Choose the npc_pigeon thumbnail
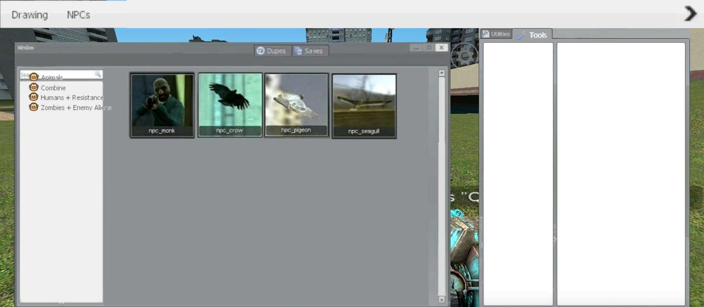The image size is (704, 307). (x=297, y=105)
